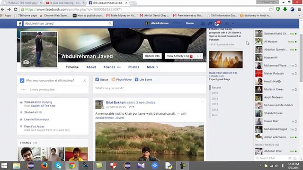303x170 pixels.
Task: Dismiss the position at still studying prompt
Action: (x=85, y=81)
